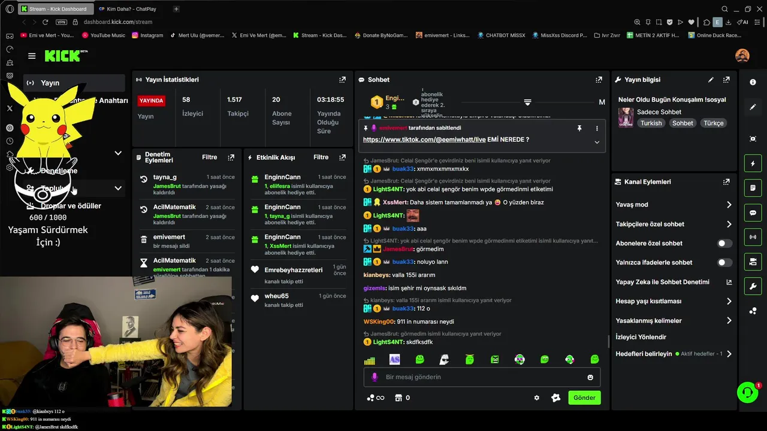Image resolution: width=767 pixels, height=431 pixels.
Task: Toggle the wrench stream info widget
Action: pyautogui.click(x=753, y=286)
